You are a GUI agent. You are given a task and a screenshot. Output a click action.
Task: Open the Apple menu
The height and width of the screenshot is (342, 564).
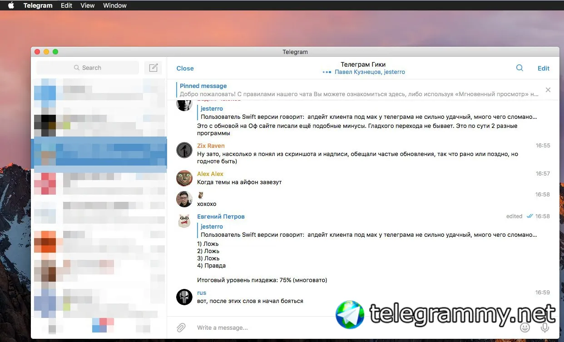11,5
